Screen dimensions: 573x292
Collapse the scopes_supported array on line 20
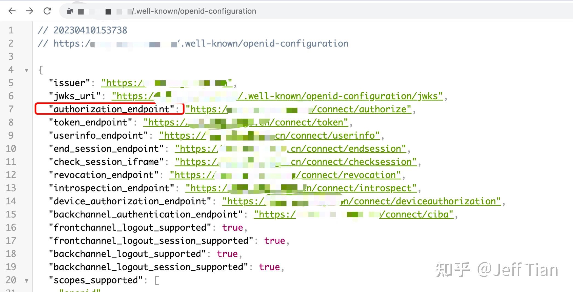click(27, 280)
